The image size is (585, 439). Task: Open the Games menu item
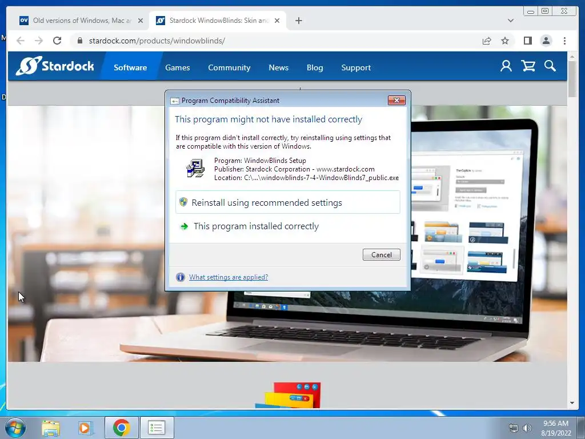pos(178,67)
